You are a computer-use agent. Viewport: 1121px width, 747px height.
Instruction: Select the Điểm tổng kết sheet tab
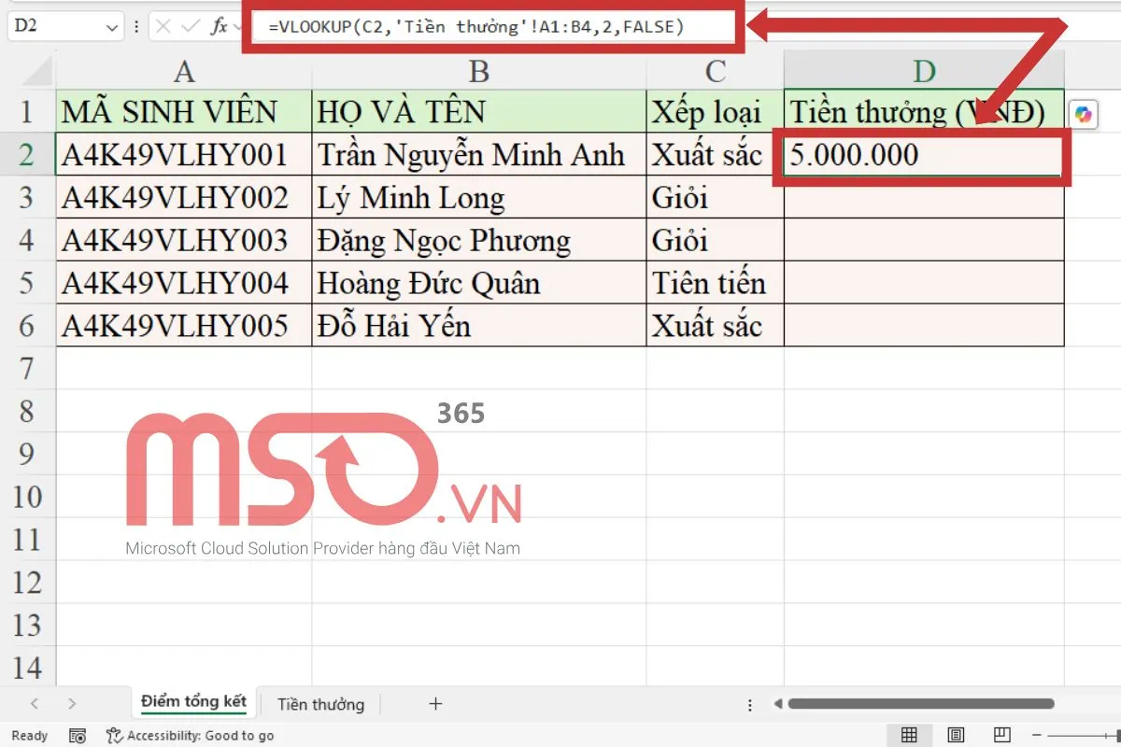point(192,704)
